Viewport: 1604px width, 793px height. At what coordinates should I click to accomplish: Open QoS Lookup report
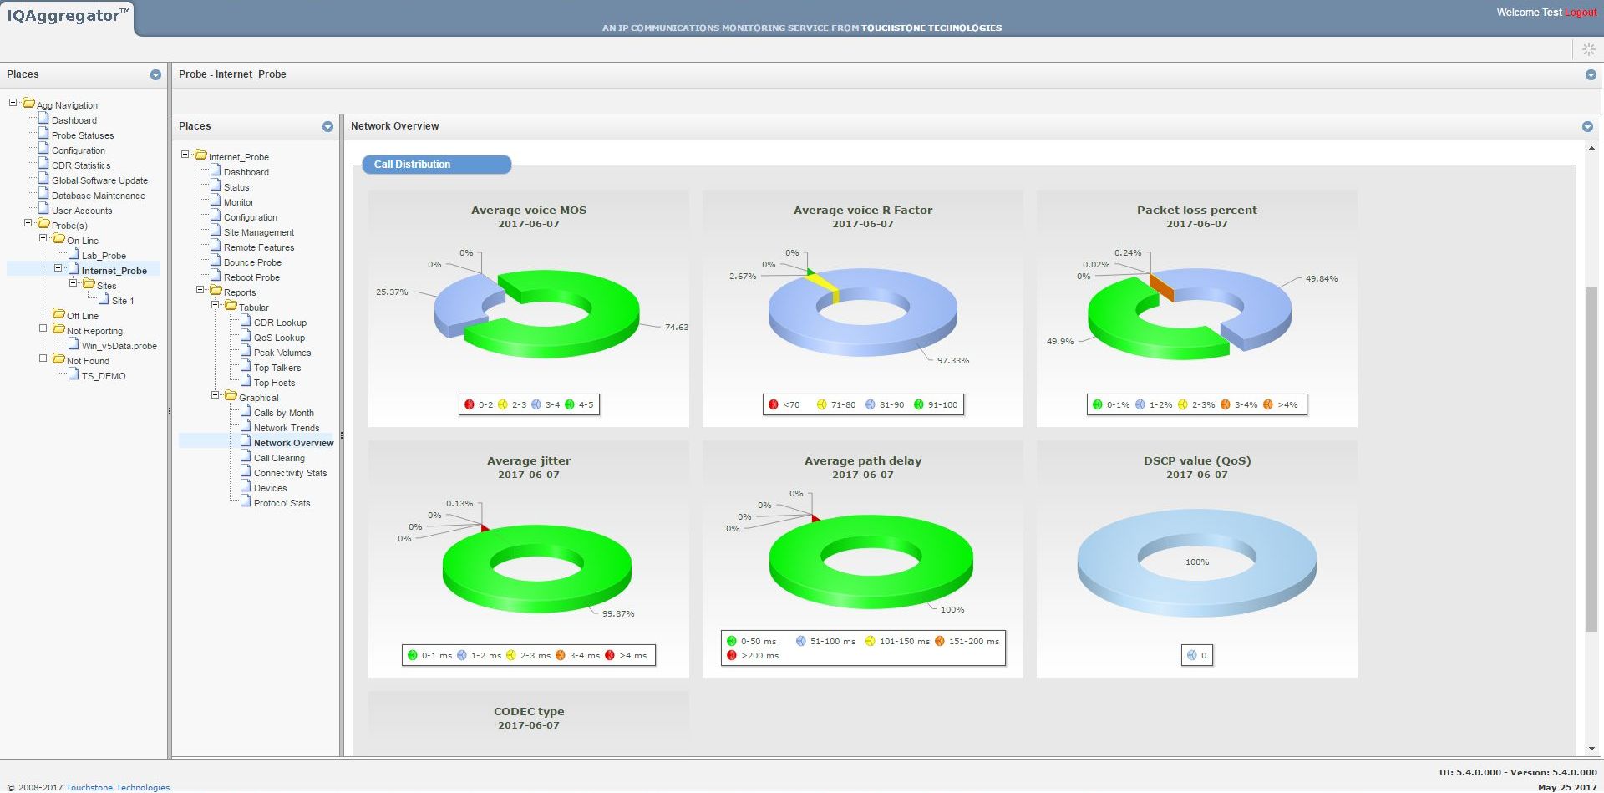[279, 338]
